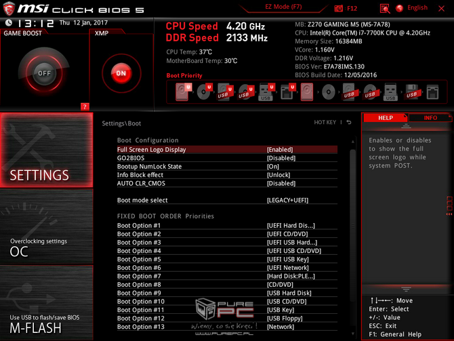Click the legacy network boot priority icon
This screenshot has height=341, width=454.
click(x=432, y=92)
